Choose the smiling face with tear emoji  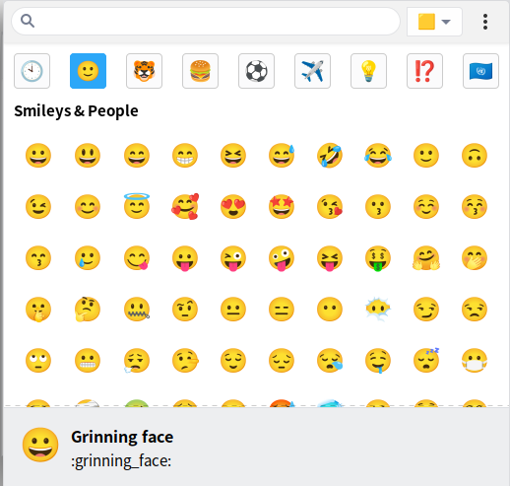coord(88,258)
